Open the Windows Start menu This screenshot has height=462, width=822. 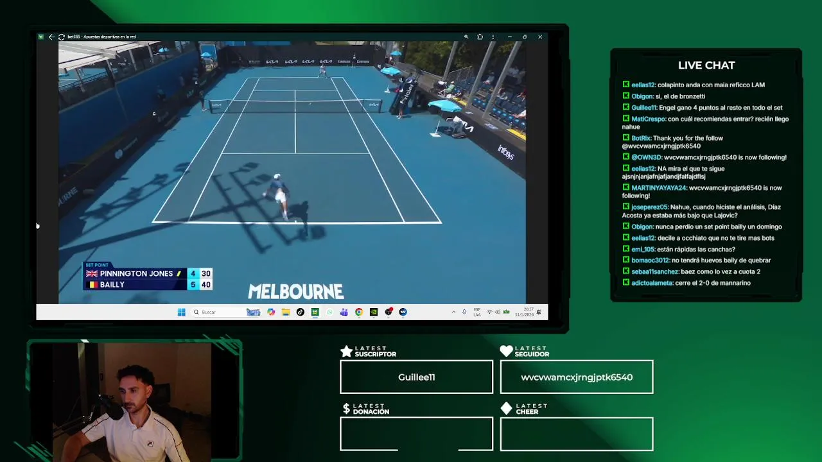(x=181, y=312)
